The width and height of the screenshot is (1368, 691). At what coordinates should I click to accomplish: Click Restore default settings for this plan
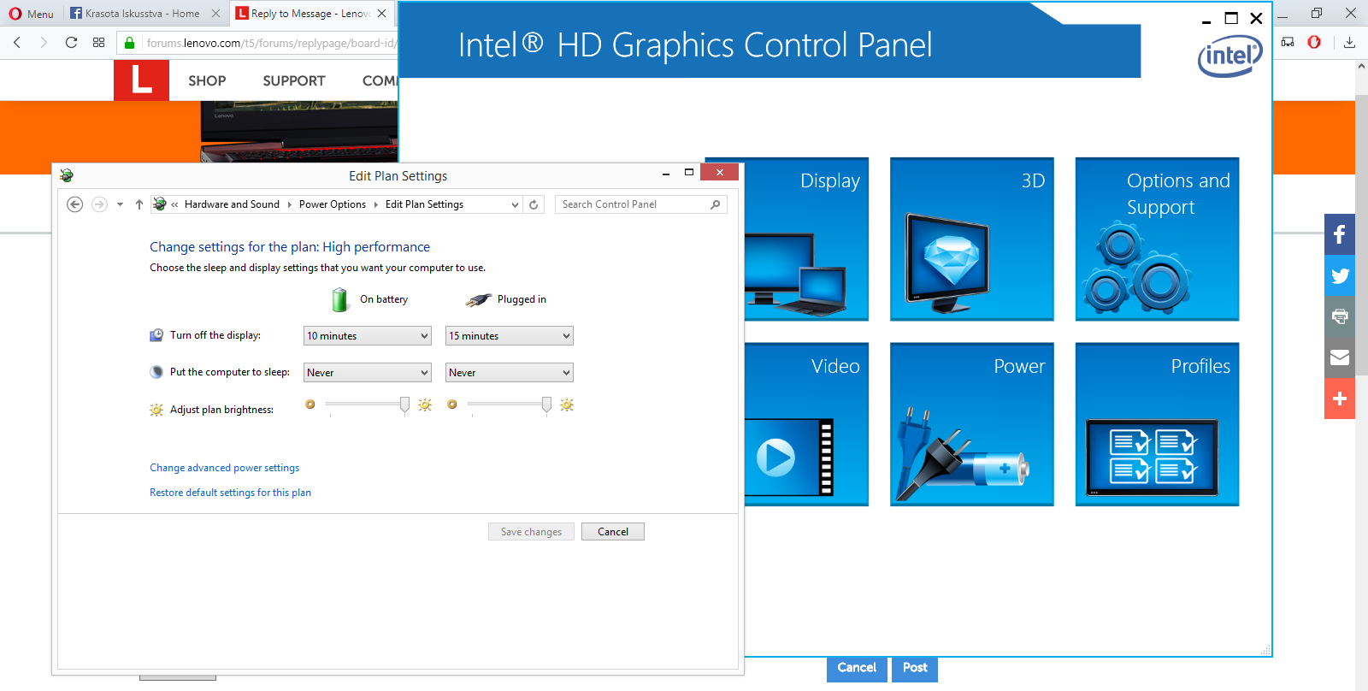[x=230, y=493]
